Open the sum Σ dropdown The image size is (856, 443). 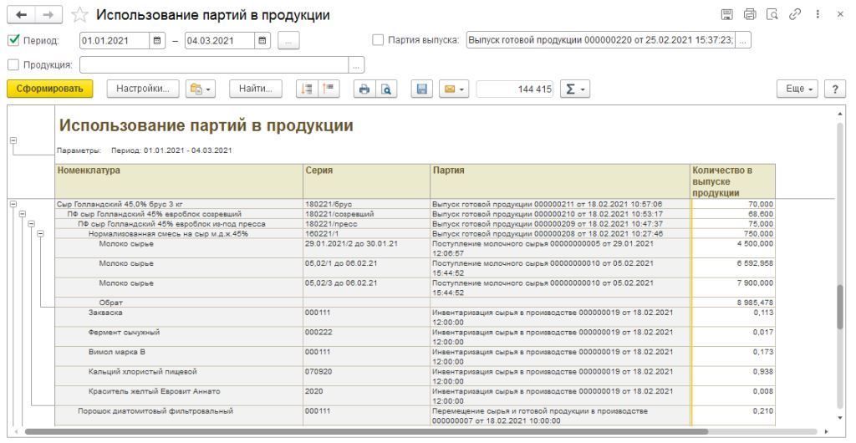[575, 89]
